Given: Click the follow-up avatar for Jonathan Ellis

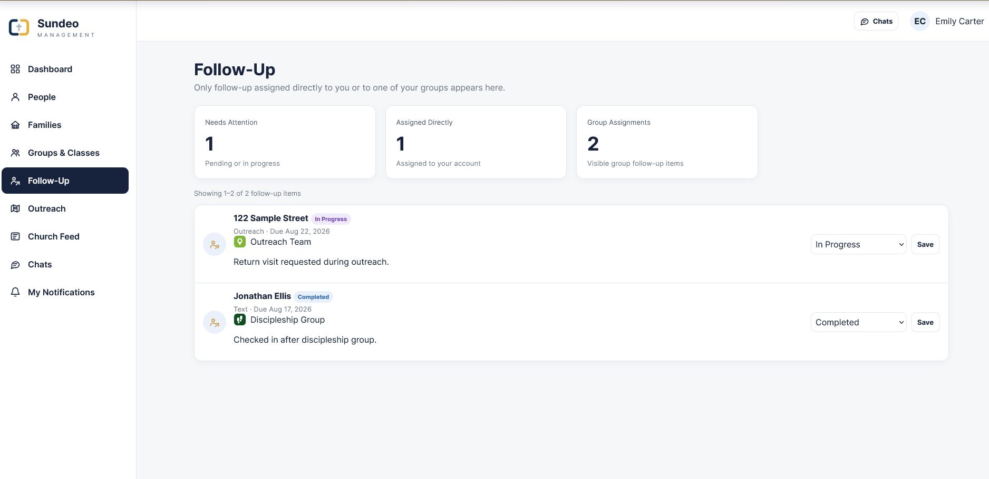Looking at the screenshot, I should point(215,322).
